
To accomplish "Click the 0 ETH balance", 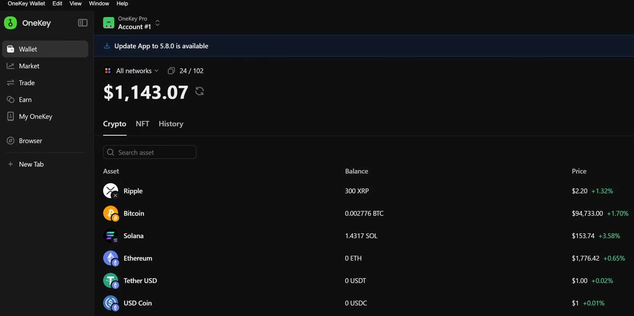I will point(353,258).
